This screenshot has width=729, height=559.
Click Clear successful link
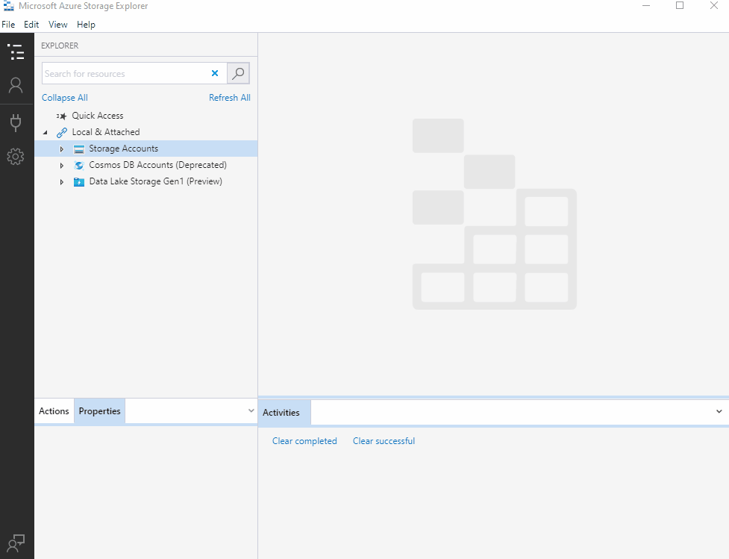point(384,441)
